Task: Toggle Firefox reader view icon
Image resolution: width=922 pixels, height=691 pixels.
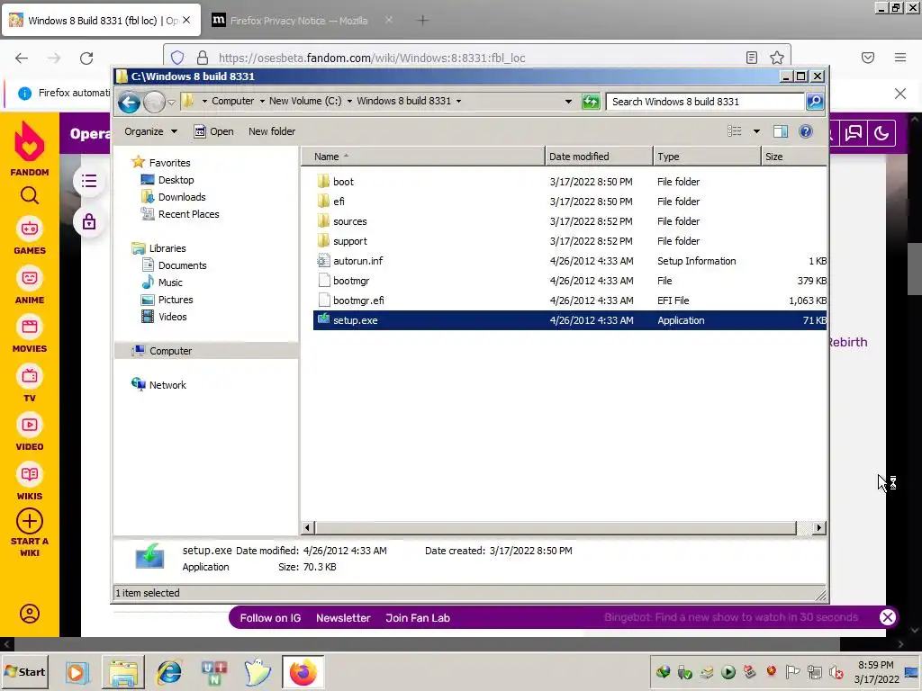Action: point(752,58)
